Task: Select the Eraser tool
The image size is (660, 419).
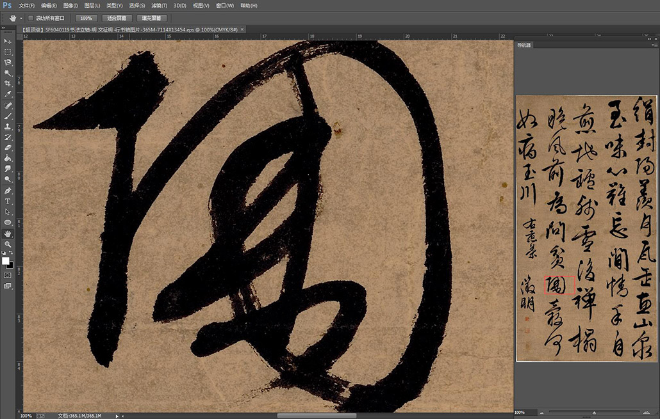Action: tap(8, 148)
